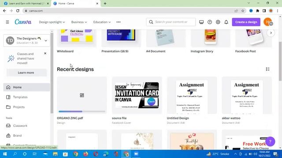The image size is (282, 158).
Task: Choose Facebook Post design type
Action: coord(254,41)
